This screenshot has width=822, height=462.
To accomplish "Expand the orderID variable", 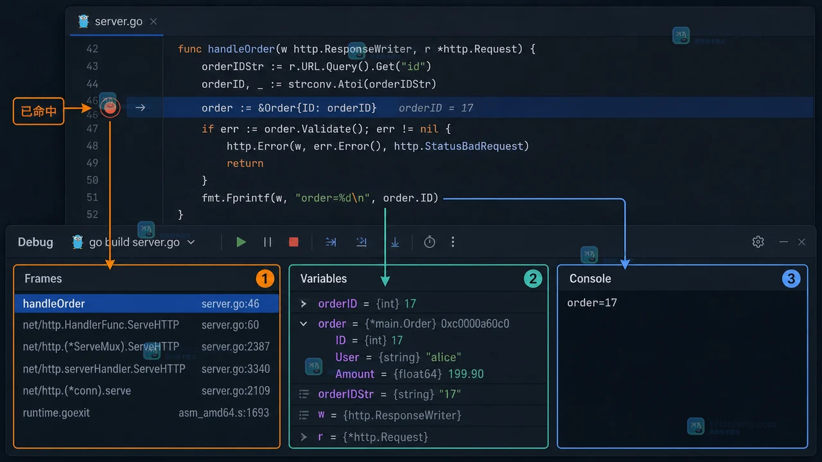I will tap(304, 304).
